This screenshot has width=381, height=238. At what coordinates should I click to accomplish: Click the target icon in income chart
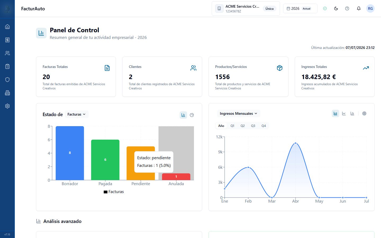(x=364, y=113)
